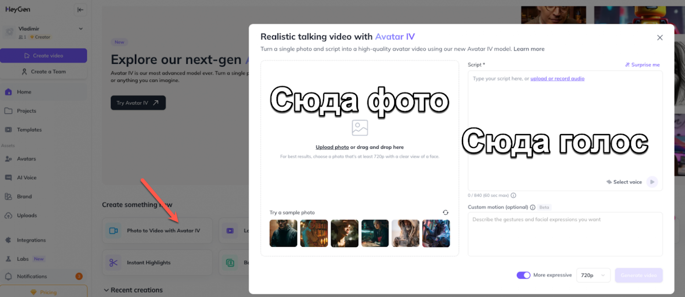Image resolution: width=685 pixels, height=297 pixels.
Task: Select the fourth sample photo
Action: pos(375,233)
